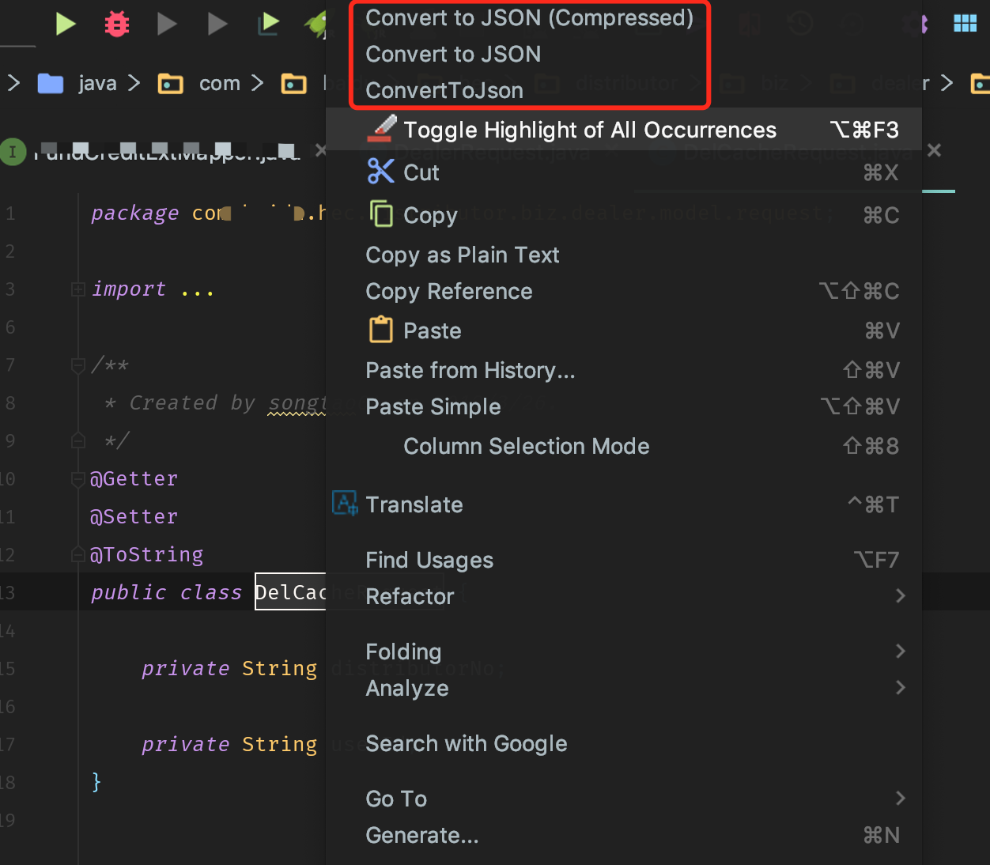
Task: Collapse the Javadoc comment fold marker
Action: coord(77,365)
